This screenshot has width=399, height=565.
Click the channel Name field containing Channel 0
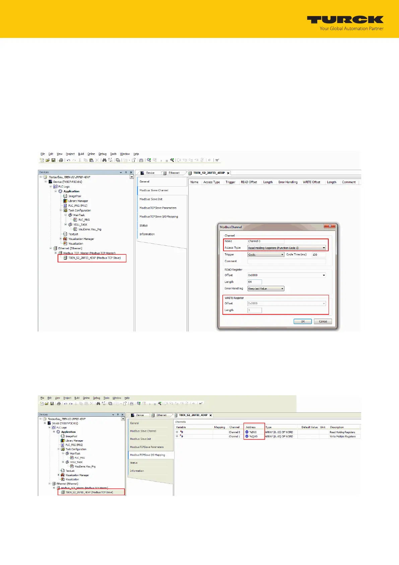[x=266, y=241]
